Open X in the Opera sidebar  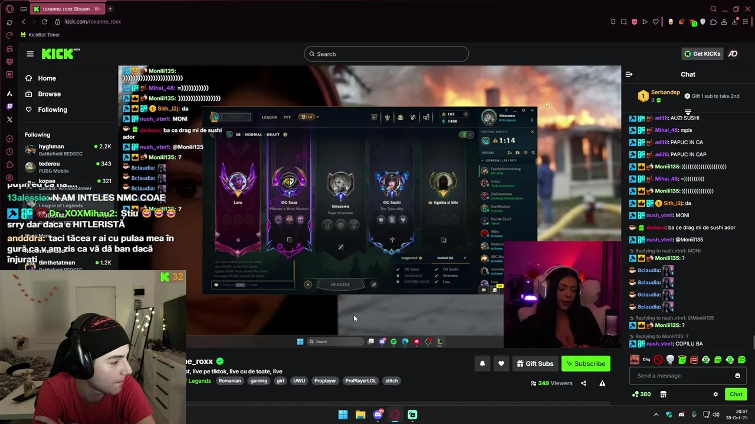(x=9, y=120)
